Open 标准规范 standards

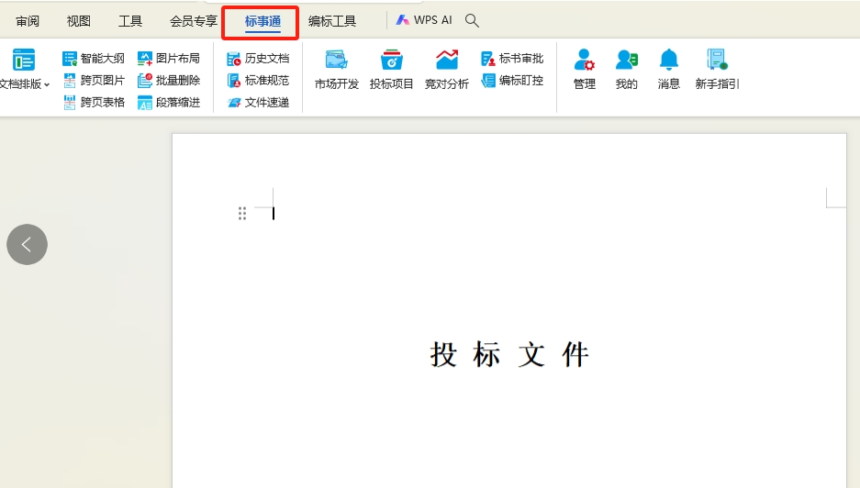(x=258, y=80)
